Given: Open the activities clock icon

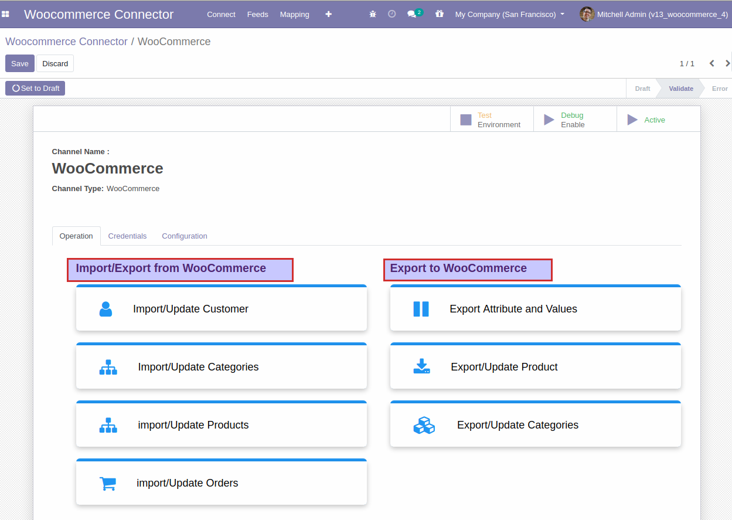Looking at the screenshot, I should click(392, 14).
